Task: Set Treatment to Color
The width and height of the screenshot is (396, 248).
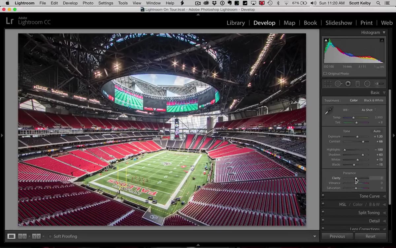Action: 354,100
